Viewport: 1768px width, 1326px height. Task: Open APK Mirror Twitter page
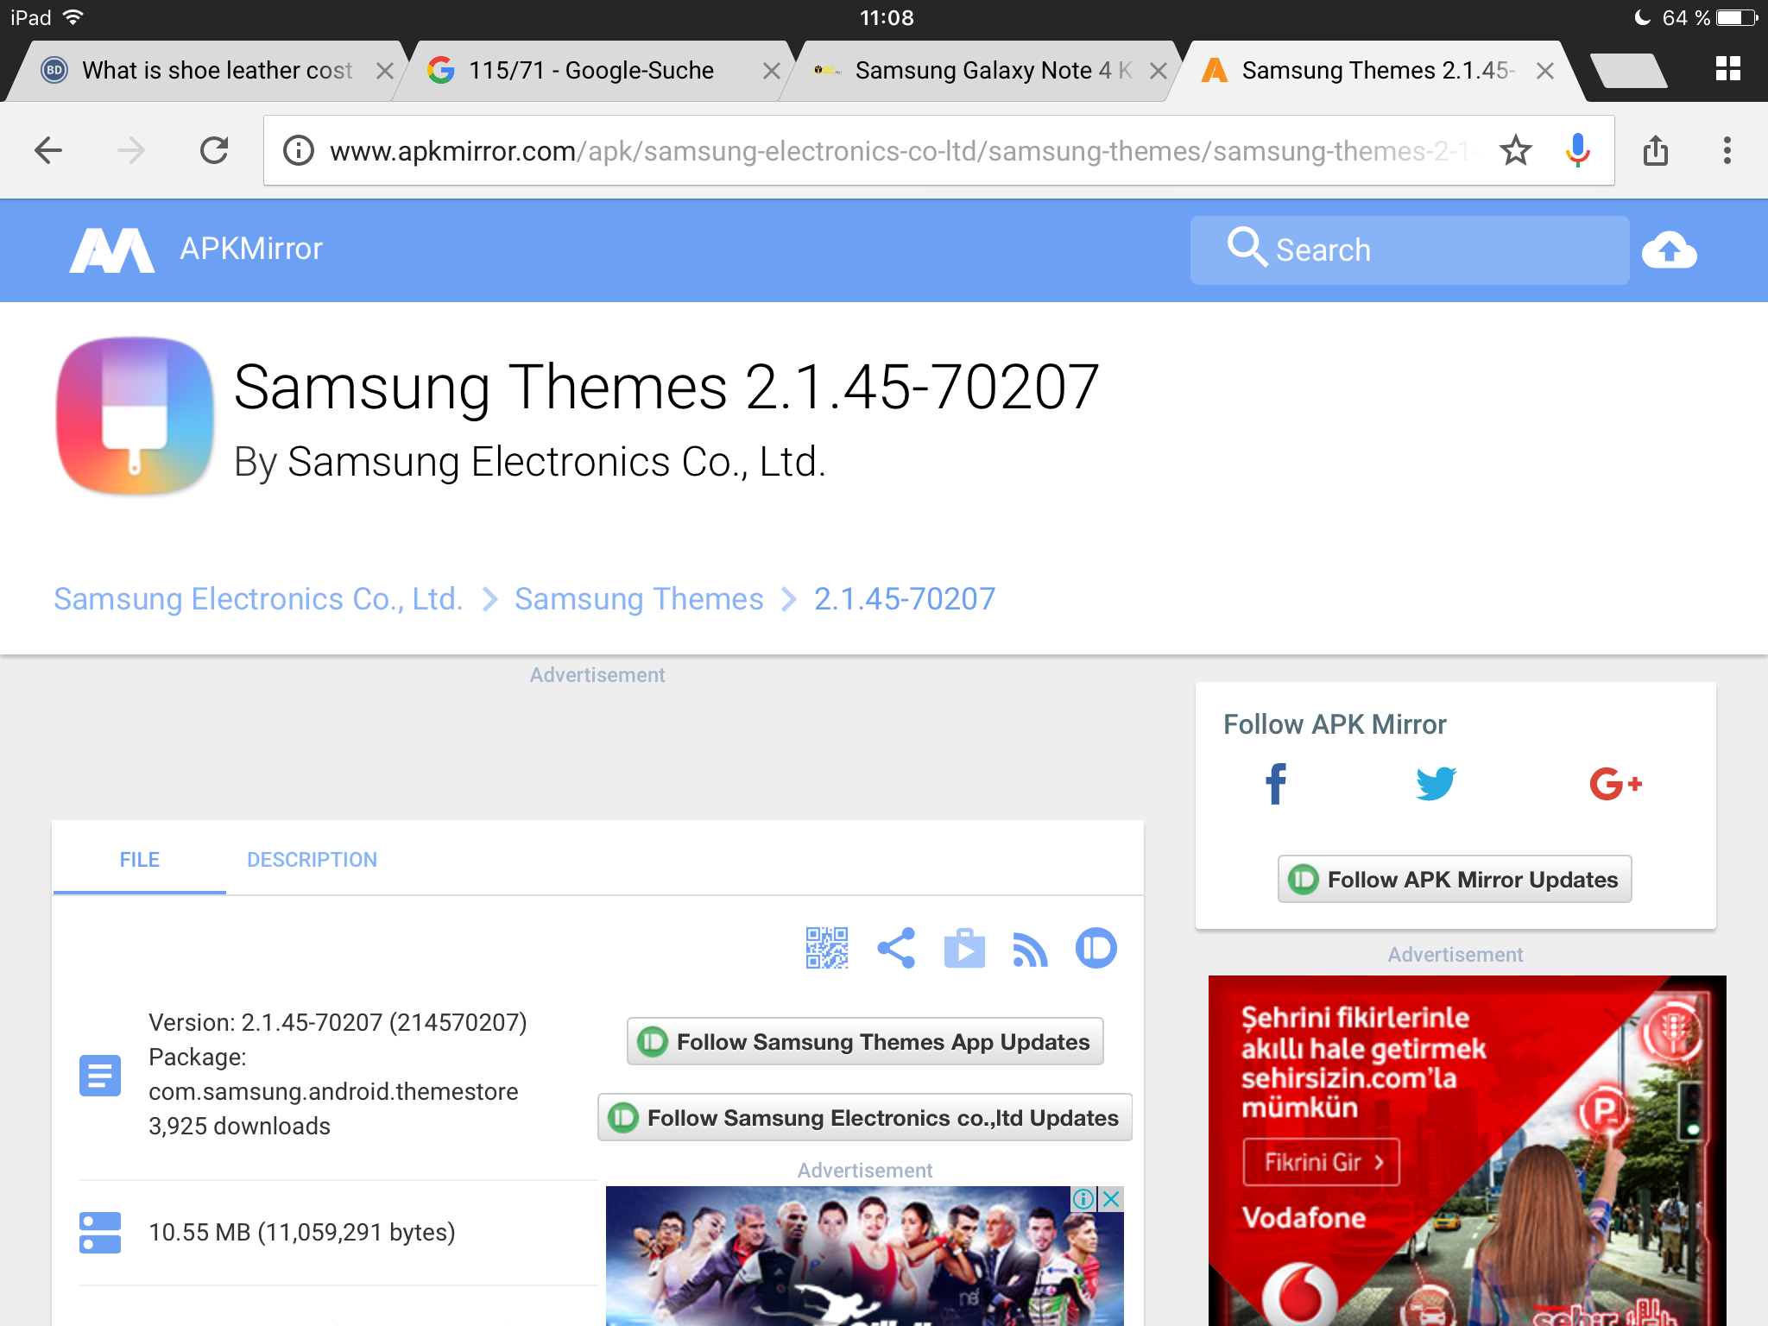pyautogui.click(x=1436, y=784)
